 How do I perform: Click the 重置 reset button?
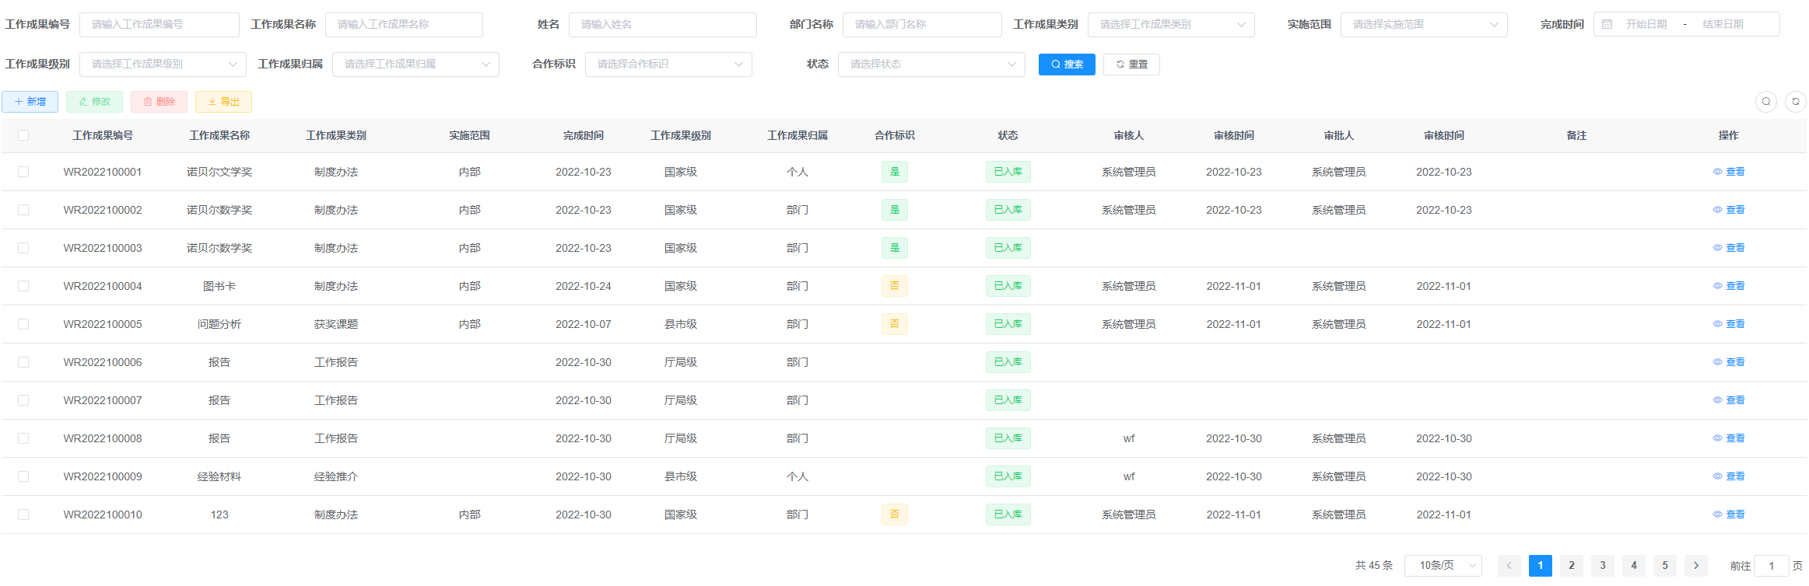tap(1131, 65)
